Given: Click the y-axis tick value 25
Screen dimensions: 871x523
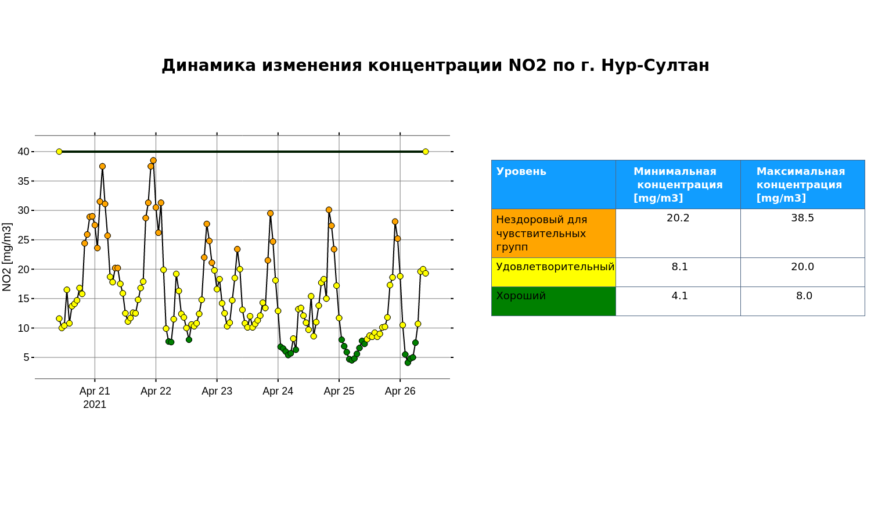Looking at the screenshot, I should click(x=23, y=239).
